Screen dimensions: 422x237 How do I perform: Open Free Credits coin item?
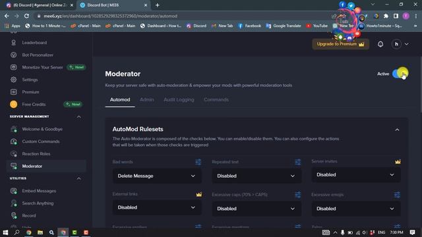34,104
